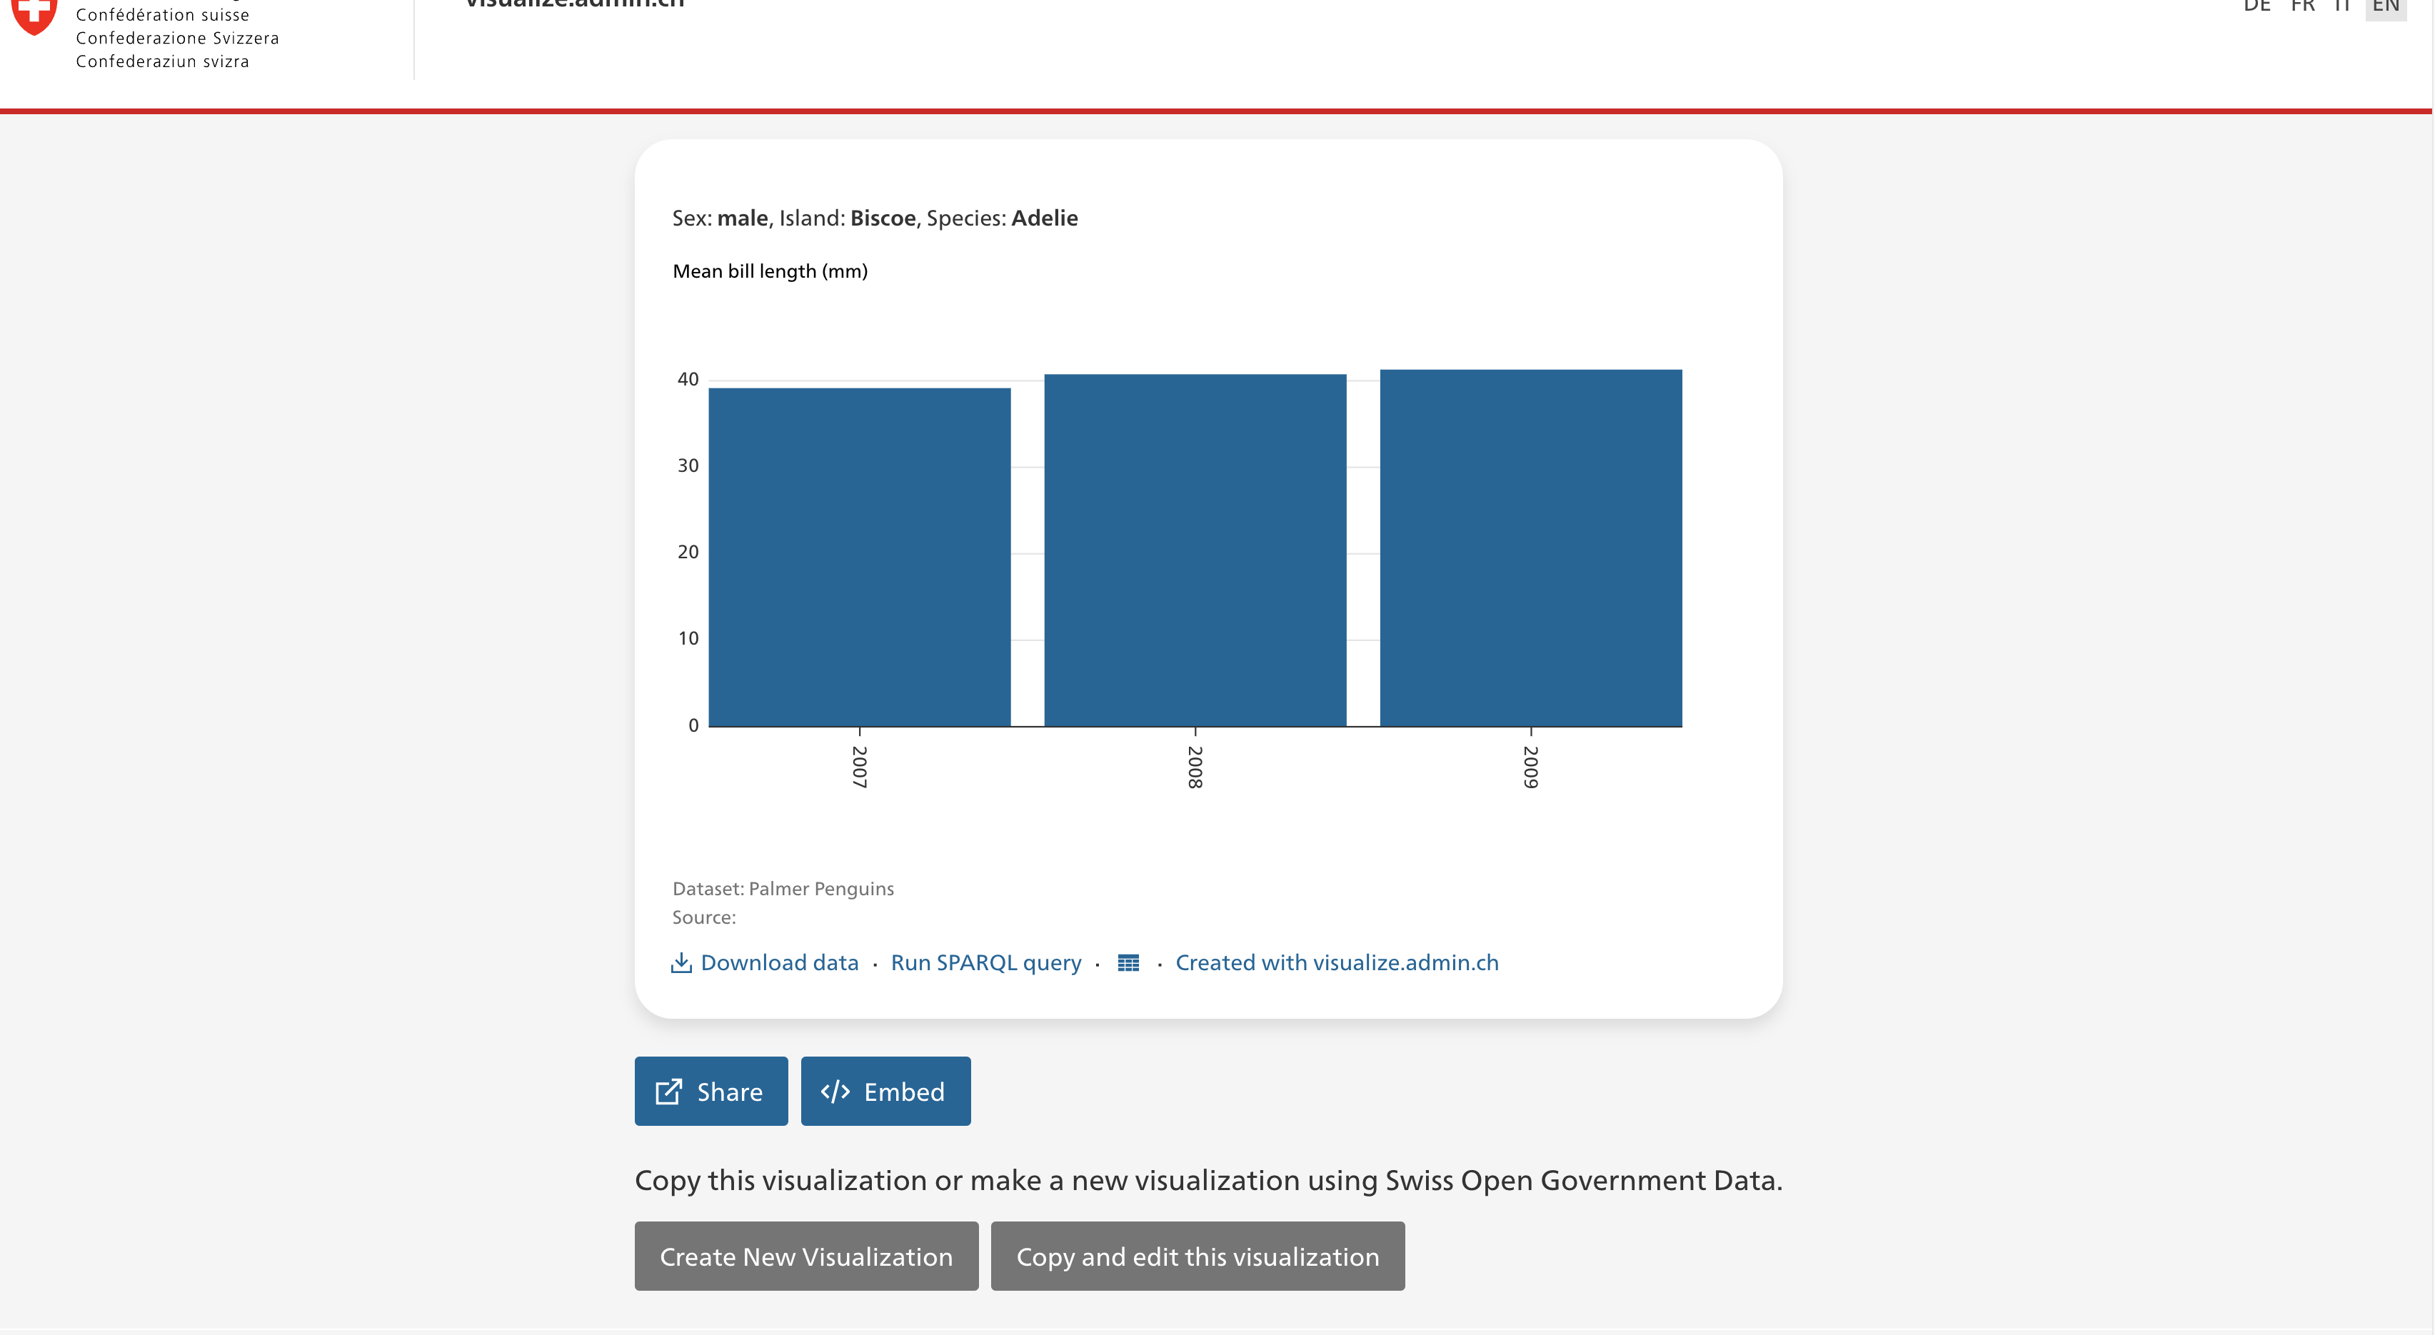Viewport: 2435px width, 1335px height.
Task: Click the 10 y-axis tick label
Action: coord(688,639)
